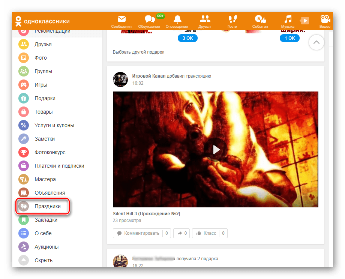Open Фото menu item in sidebar
The height and width of the screenshot is (279, 345).
[x=41, y=58]
